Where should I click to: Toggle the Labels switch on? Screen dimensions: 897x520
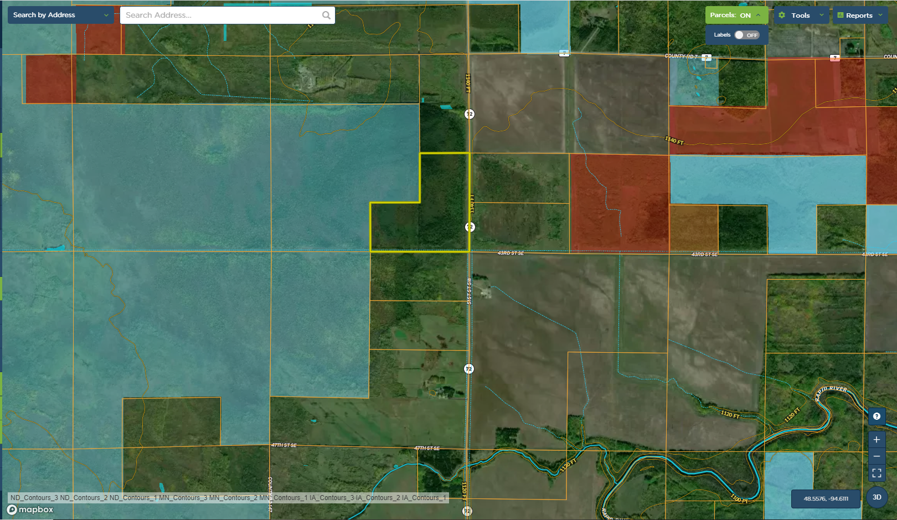point(746,35)
